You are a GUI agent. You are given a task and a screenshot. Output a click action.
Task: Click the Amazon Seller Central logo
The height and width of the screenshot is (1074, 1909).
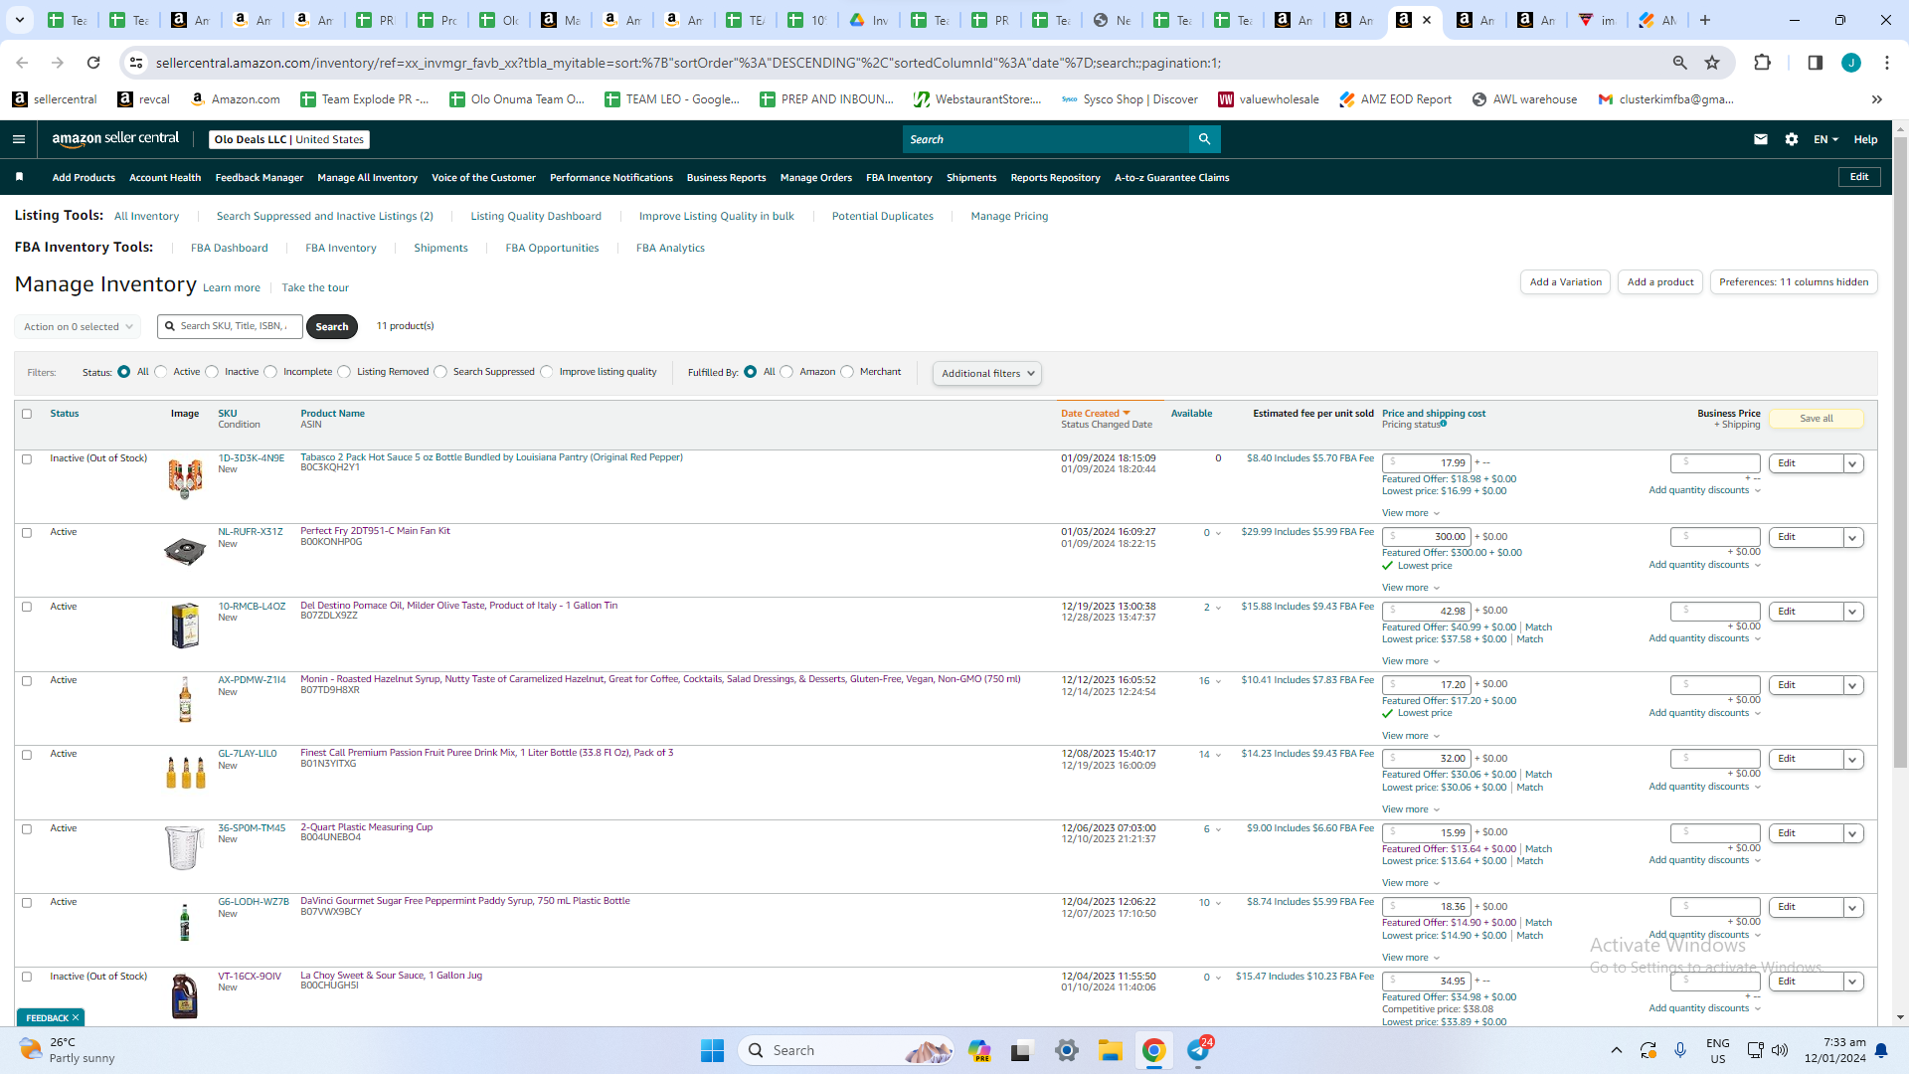[x=115, y=139]
